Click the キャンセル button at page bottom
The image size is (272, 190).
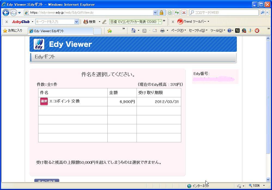47,181
